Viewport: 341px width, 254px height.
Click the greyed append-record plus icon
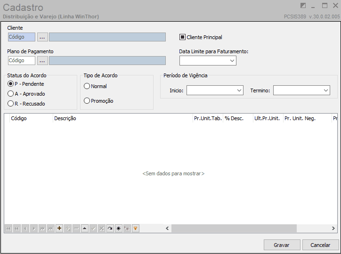[x=68, y=229]
